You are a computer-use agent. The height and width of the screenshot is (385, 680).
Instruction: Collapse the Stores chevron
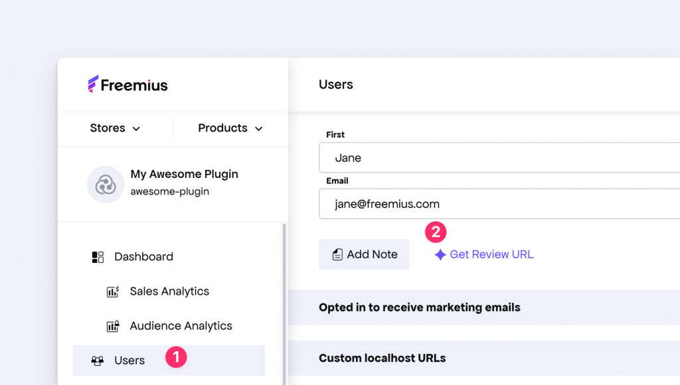click(137, 129)
